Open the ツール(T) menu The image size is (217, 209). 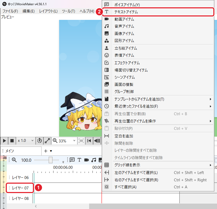[x=68, y=11]
